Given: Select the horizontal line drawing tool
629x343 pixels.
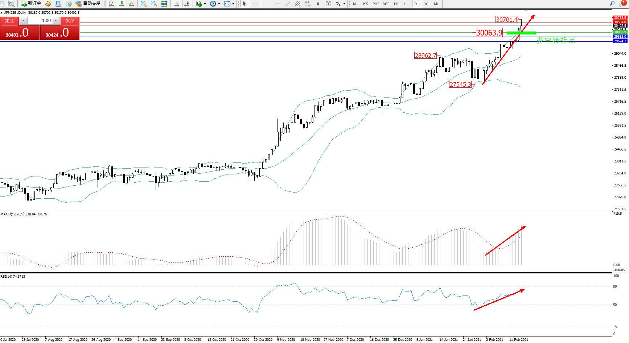Looking at the screenshot, I should (277, 4).
